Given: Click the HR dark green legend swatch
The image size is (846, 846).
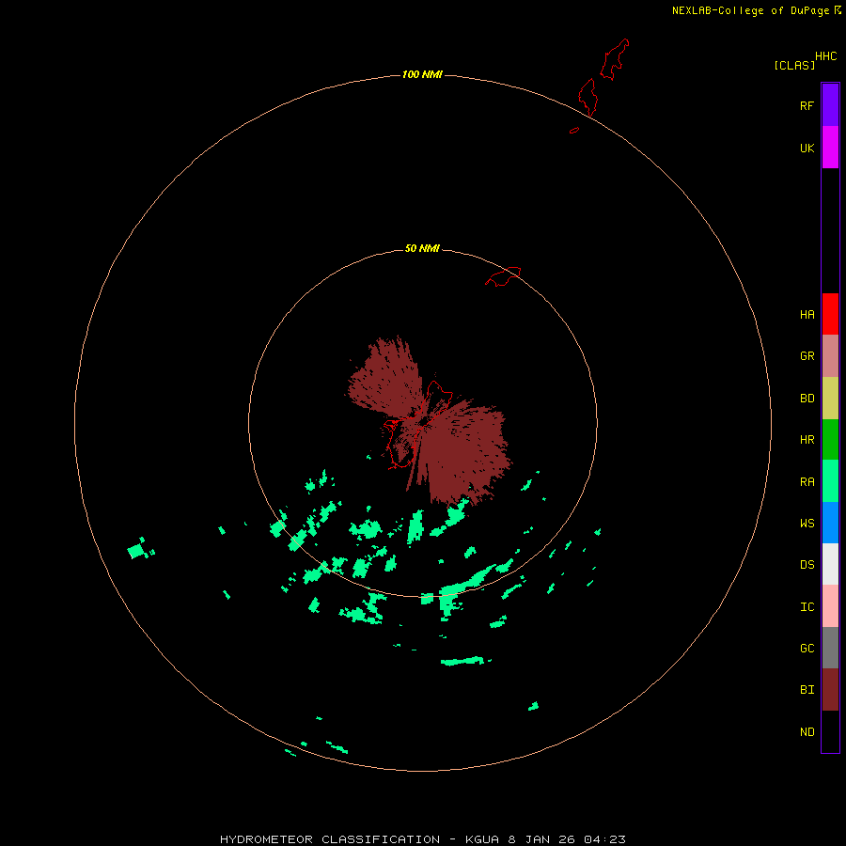Looking at the screenshot, I should (830, 440).
